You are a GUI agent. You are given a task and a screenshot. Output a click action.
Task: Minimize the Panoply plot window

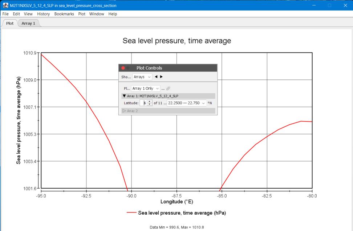[x=314, y=5]
